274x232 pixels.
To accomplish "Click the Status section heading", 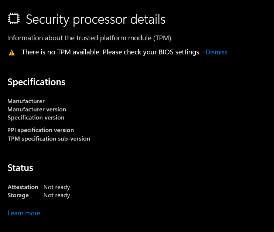I will pyautogui.click(x=20, y=168).
